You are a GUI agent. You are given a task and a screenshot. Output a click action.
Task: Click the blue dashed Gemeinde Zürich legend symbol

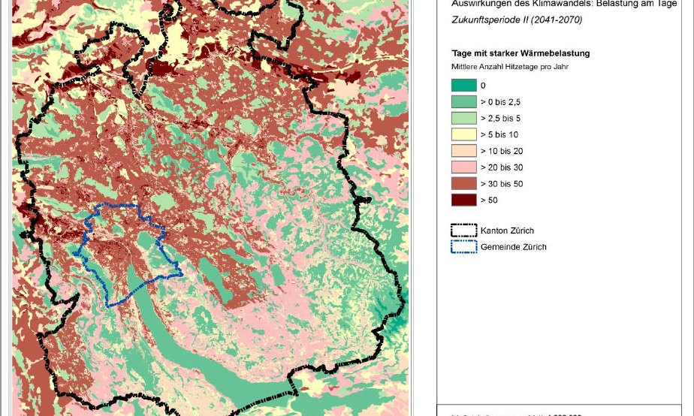coord(463,247)
